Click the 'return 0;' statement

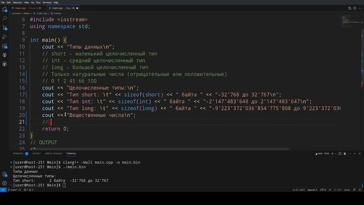(56, 129)
